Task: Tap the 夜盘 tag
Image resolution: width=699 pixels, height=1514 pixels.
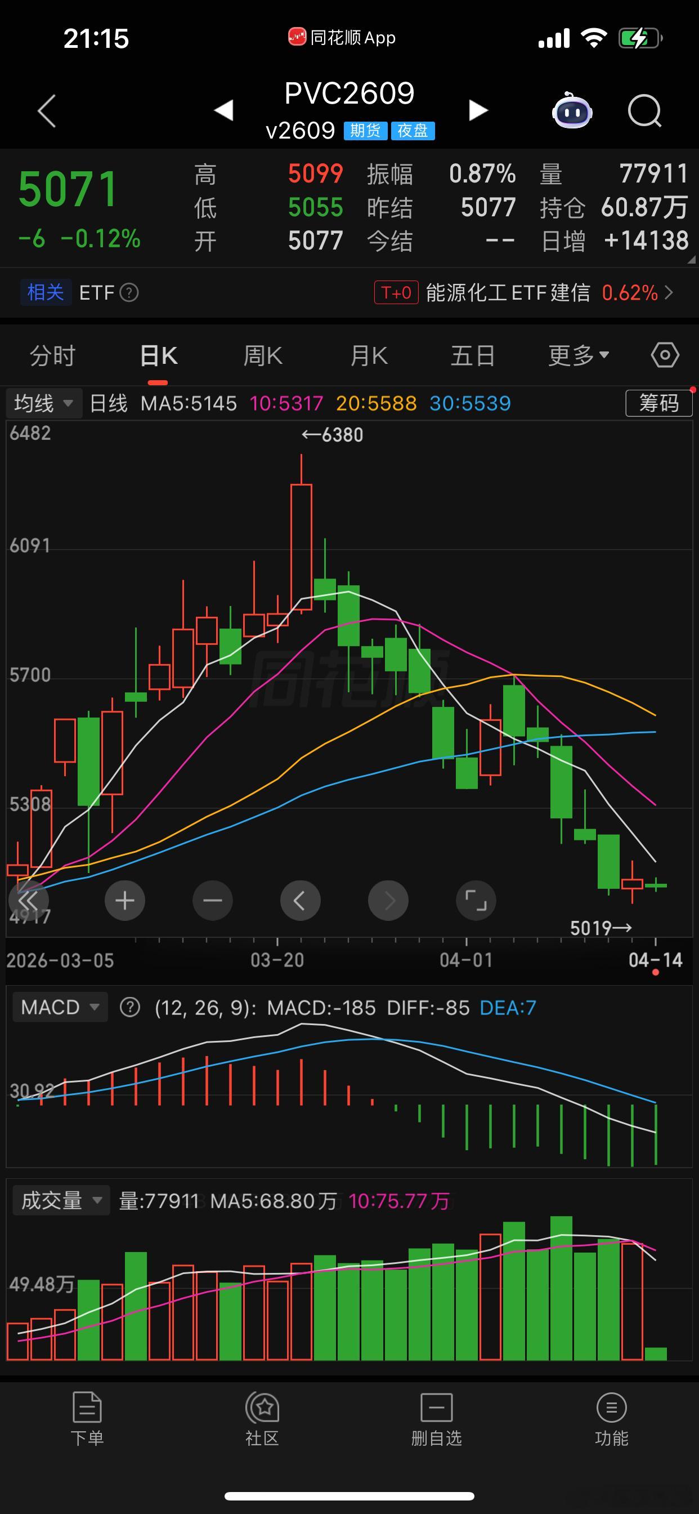Action: [x=413, y=131]
